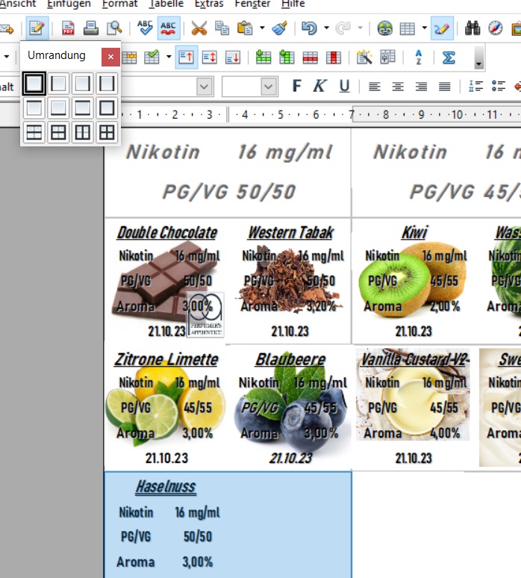Screen dimensions: 521x578
Task: Click the Sum sigma icon
Action: coord(449,58)
